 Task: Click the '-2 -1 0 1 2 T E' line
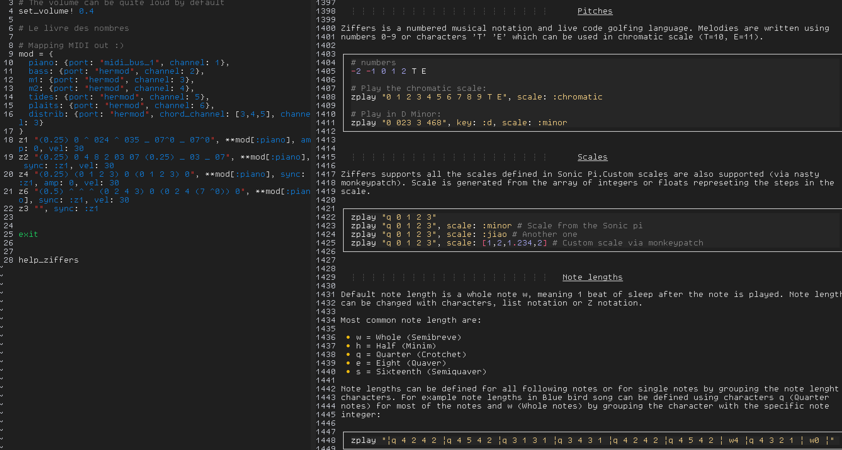pos(389,71)
